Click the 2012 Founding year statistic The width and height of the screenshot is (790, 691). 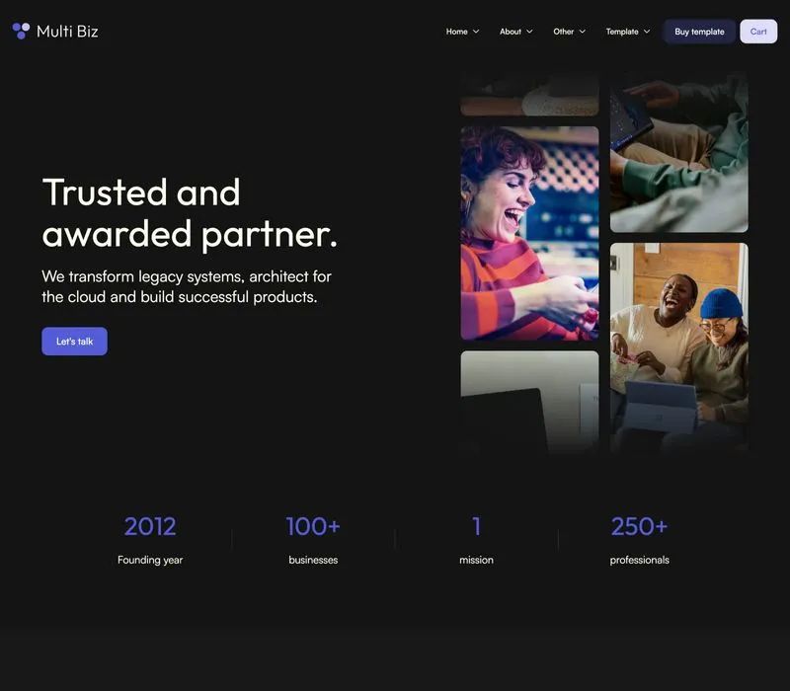pos(150,540)
